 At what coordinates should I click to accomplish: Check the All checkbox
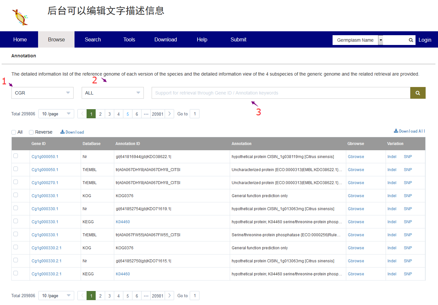14,132
